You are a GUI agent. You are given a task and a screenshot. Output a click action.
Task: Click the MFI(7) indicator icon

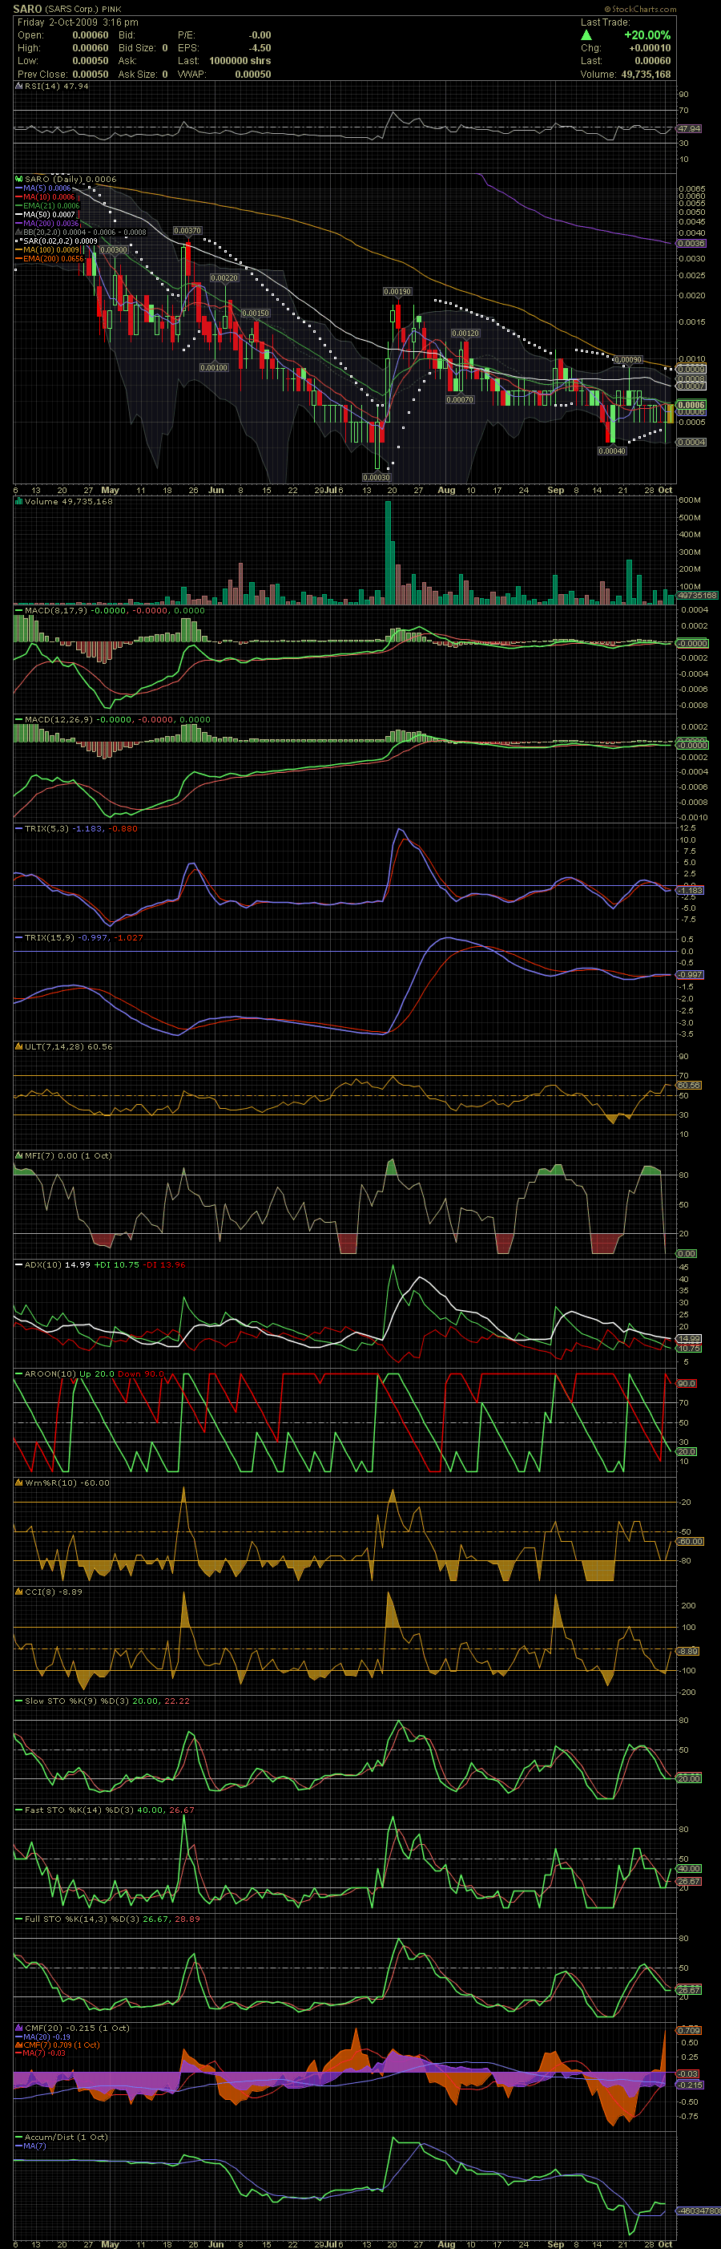(19, 1155)
